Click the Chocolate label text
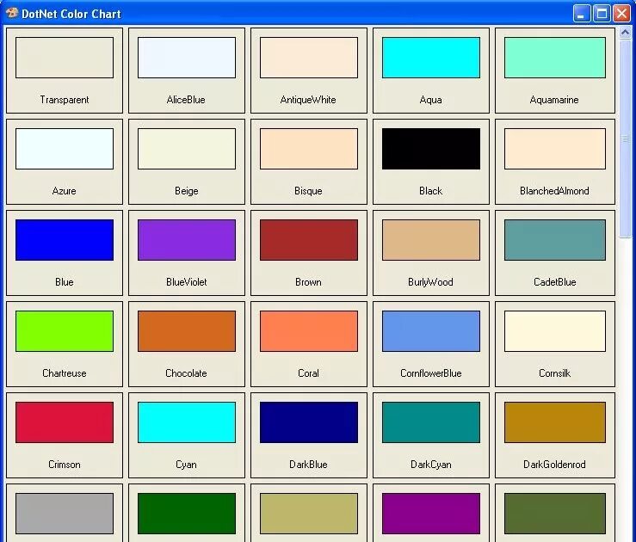This screenshot has height=542, width=636. coord(186,373)
